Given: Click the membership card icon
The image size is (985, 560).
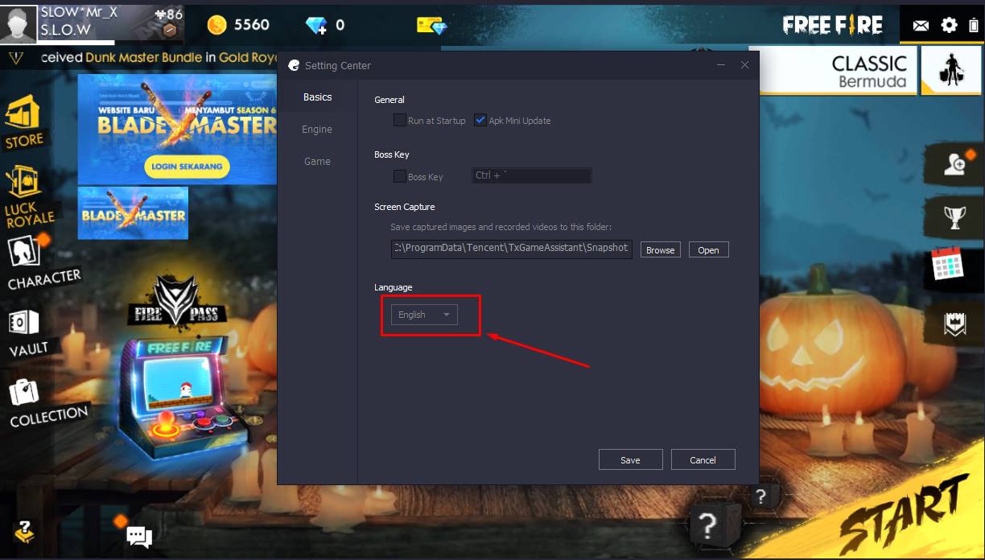Looking at the screenshot, I should click(431, 26).
